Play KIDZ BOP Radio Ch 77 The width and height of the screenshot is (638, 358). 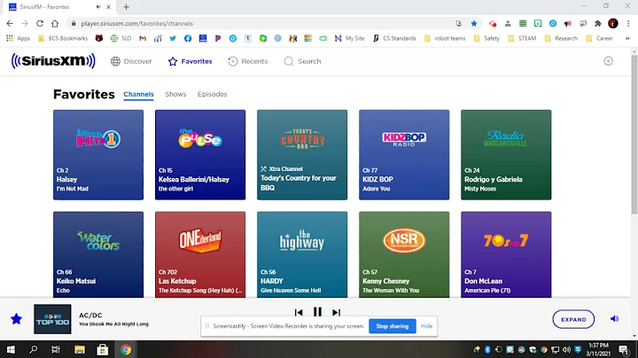(x=404, y=154)
